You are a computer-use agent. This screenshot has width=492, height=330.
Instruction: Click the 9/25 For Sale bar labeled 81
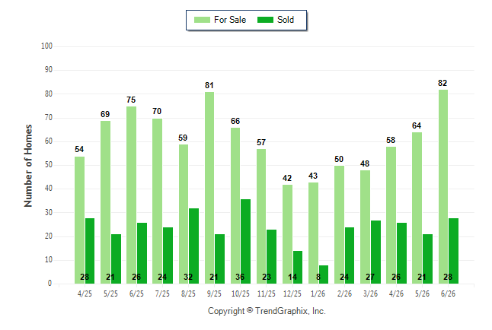coord(209,188)
